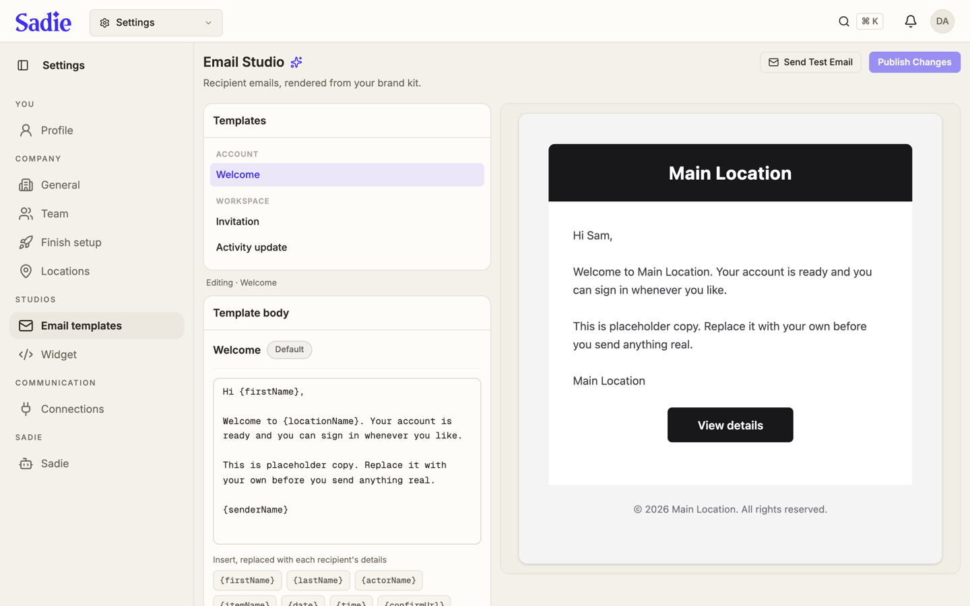Open Finish setup page
Viewport: 970px width, 606px height.
96,242
